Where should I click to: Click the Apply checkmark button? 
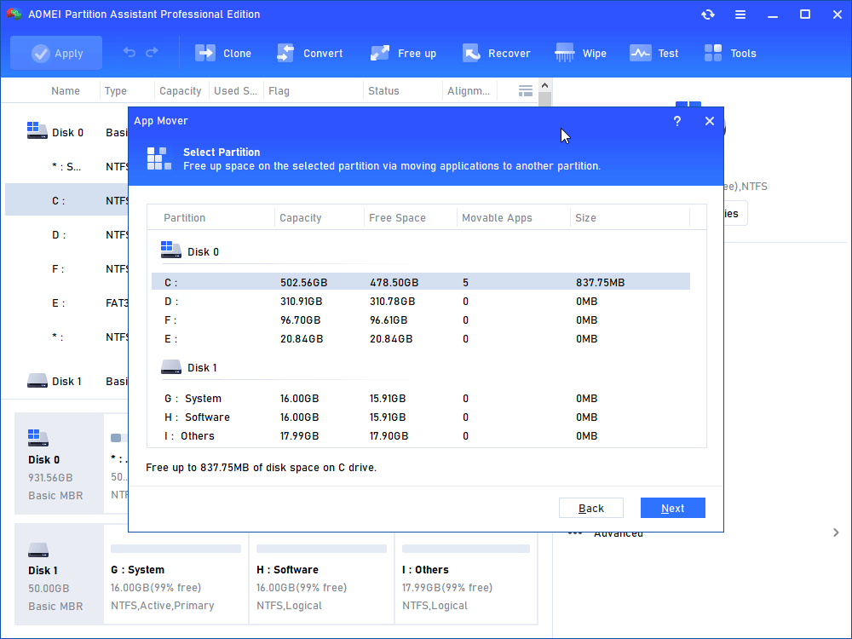(x=56, y=53)
